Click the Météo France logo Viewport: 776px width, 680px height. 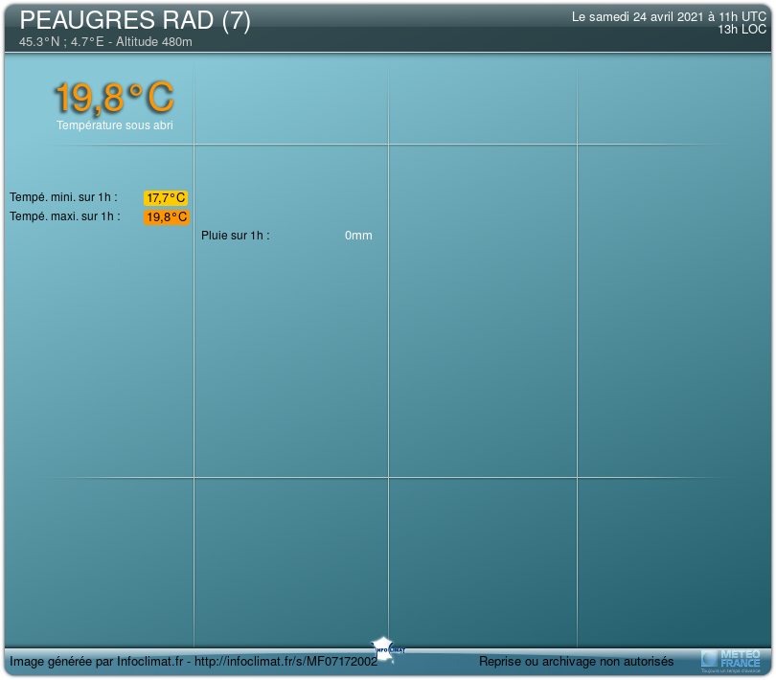[x=731, y=659]
